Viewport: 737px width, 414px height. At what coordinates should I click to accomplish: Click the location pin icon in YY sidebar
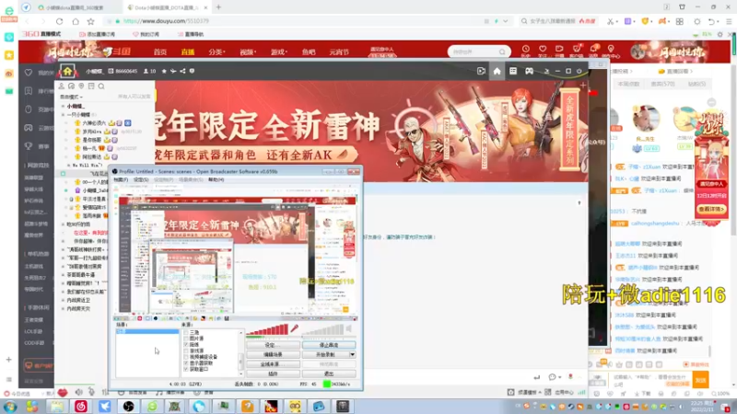(x=81, y=86)
